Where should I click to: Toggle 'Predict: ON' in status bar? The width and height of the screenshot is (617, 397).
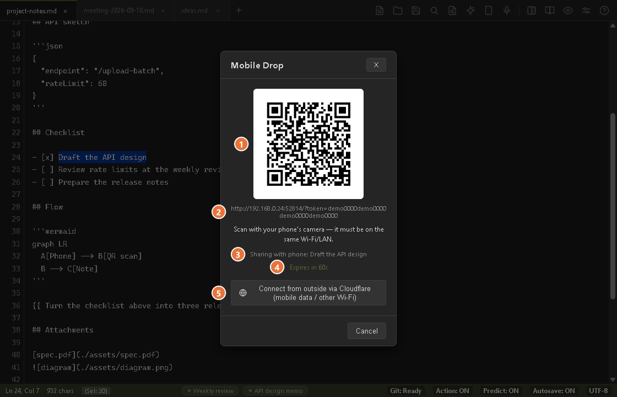(501, 391)
